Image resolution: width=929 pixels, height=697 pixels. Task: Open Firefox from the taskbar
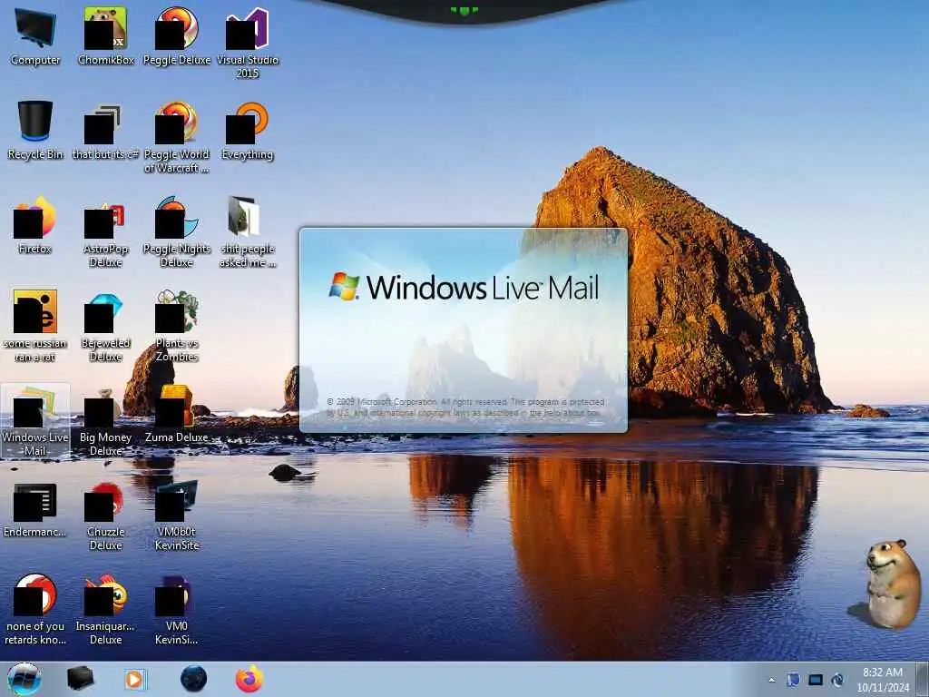(249, 679)
